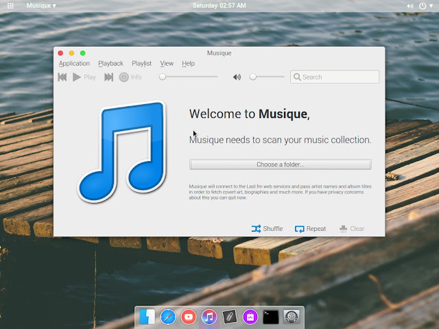Expand the Musique app menu in top bar

(x=41, y=5)
